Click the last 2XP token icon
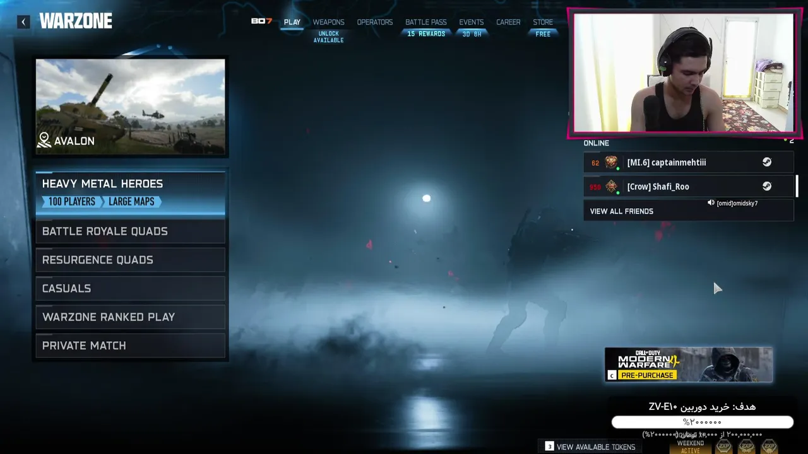Image resolution: width=808 pixels, height=454 pixels. (x=769, y=446)
